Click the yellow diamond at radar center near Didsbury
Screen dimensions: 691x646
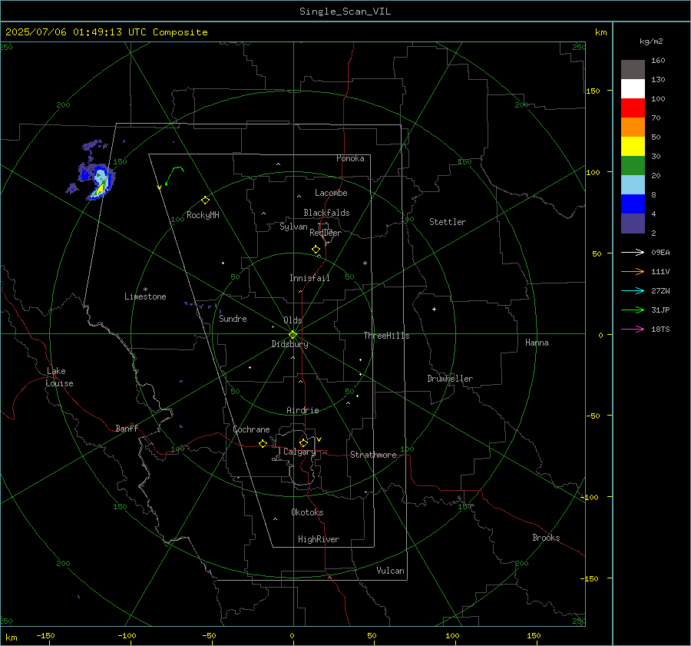293,335
